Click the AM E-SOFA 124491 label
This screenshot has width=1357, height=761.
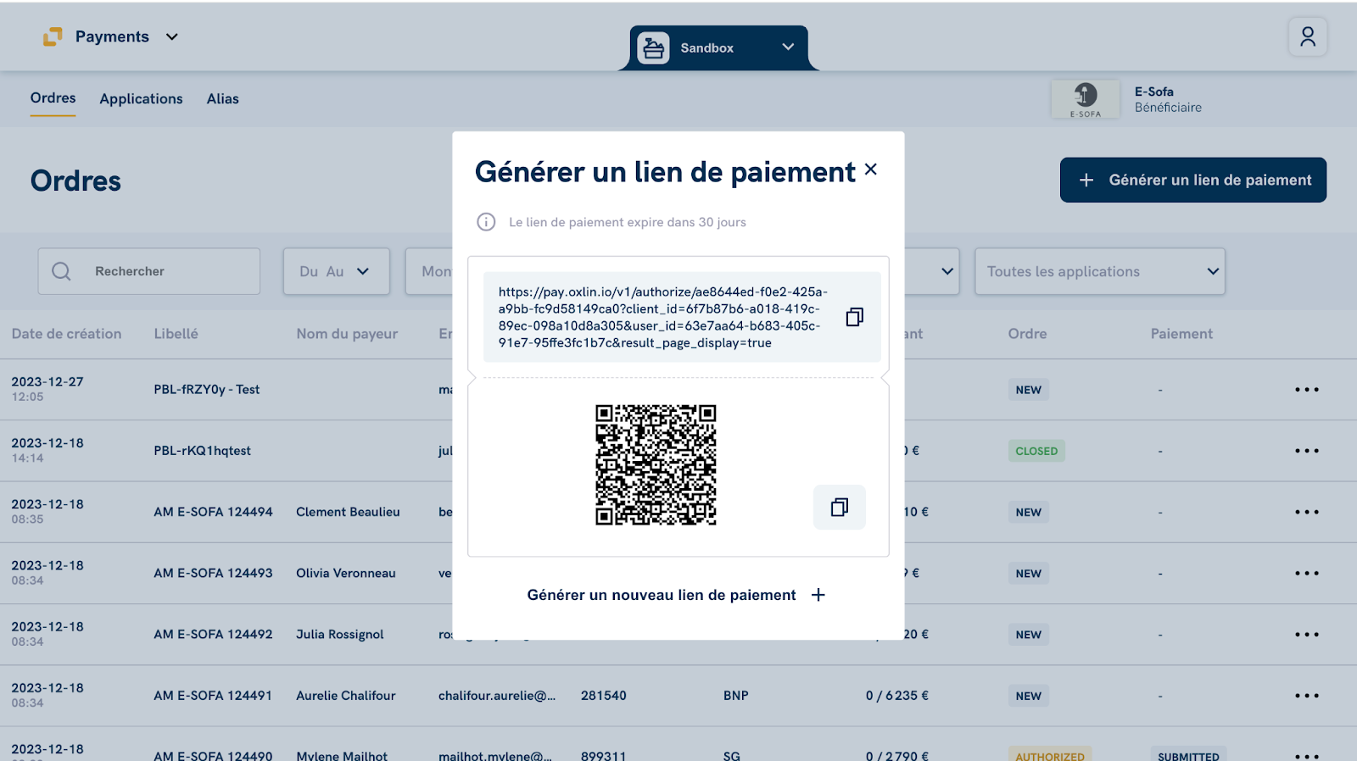pyautogui.click(x=213, y=696)
